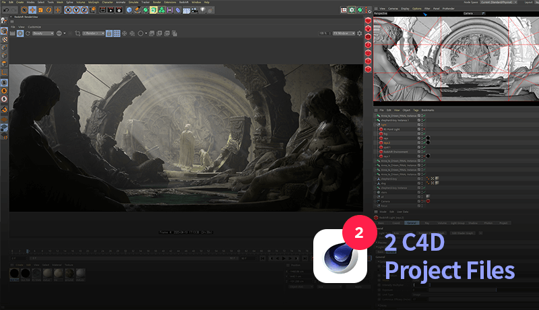Image resolution: width=539 pixels, height=310 pixels.
Task: Click the Light bulb icon in toolbar
Action: tap(203, 10)
